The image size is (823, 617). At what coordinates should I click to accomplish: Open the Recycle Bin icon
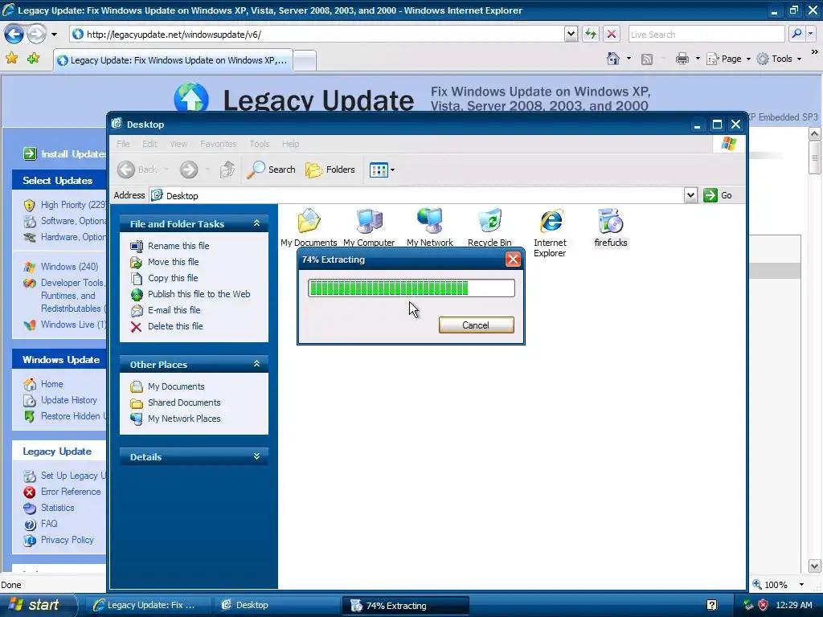(x=489, y=227)
